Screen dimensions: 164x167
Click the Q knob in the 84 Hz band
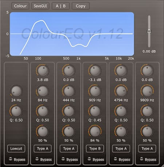coord(43,111)
